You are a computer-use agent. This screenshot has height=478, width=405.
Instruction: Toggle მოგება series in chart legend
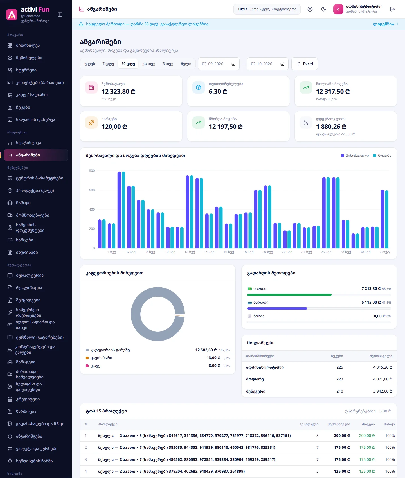pos(382,155)
